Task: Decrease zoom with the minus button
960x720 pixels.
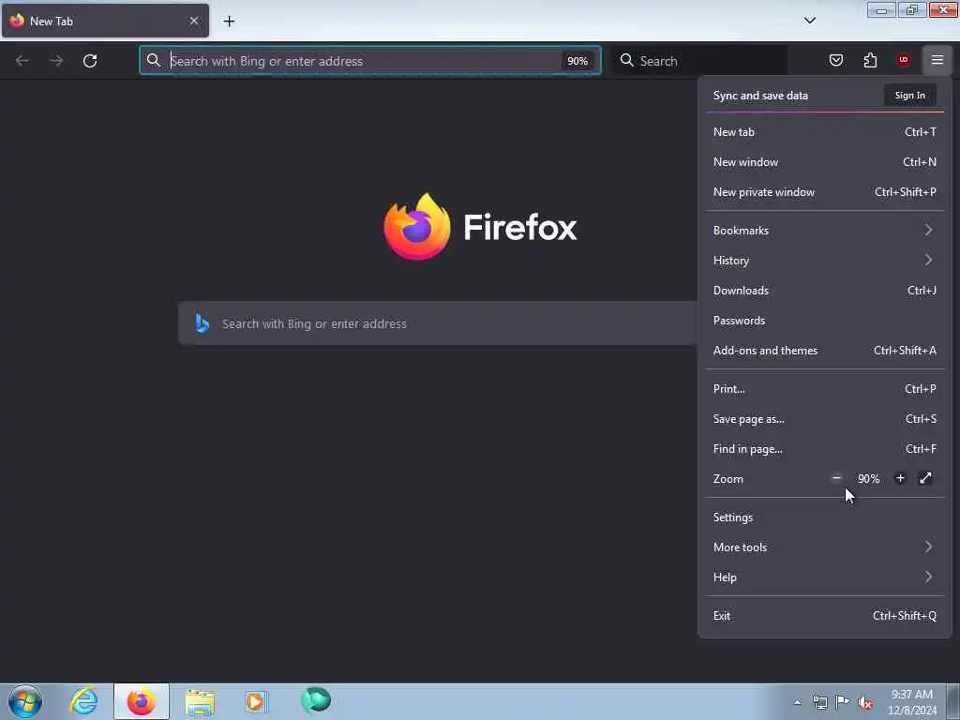Action: click(x=836, y=478)
